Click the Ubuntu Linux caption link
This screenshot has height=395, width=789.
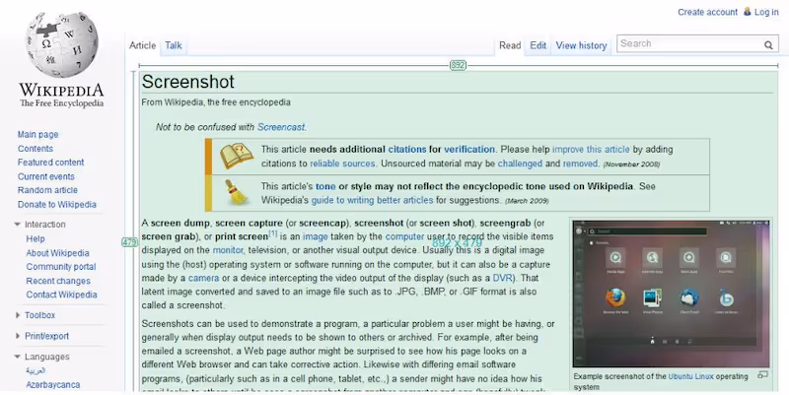point(691,376)
